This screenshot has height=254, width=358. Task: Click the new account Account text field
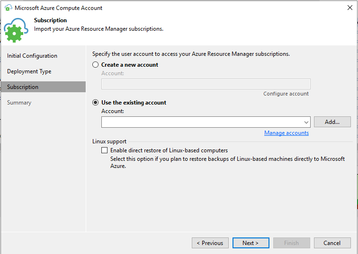[x=206, y=84]
